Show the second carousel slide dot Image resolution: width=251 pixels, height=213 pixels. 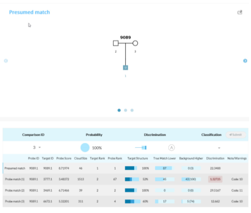(126, 110)
